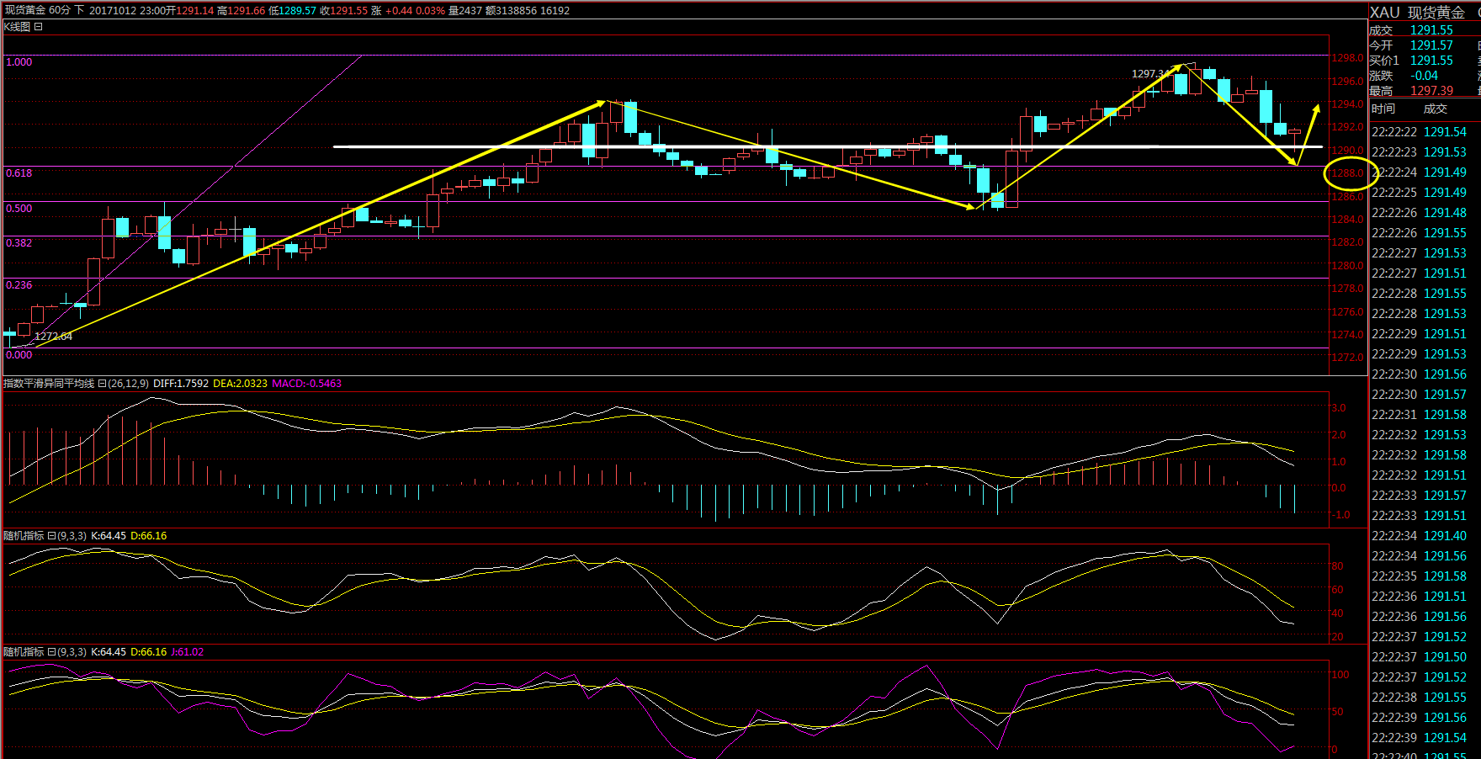The height and width of the screenshot is (759, 1481).
Task: Click the 80 level on the KD panel axis
Action: (x=1337, y=566)
